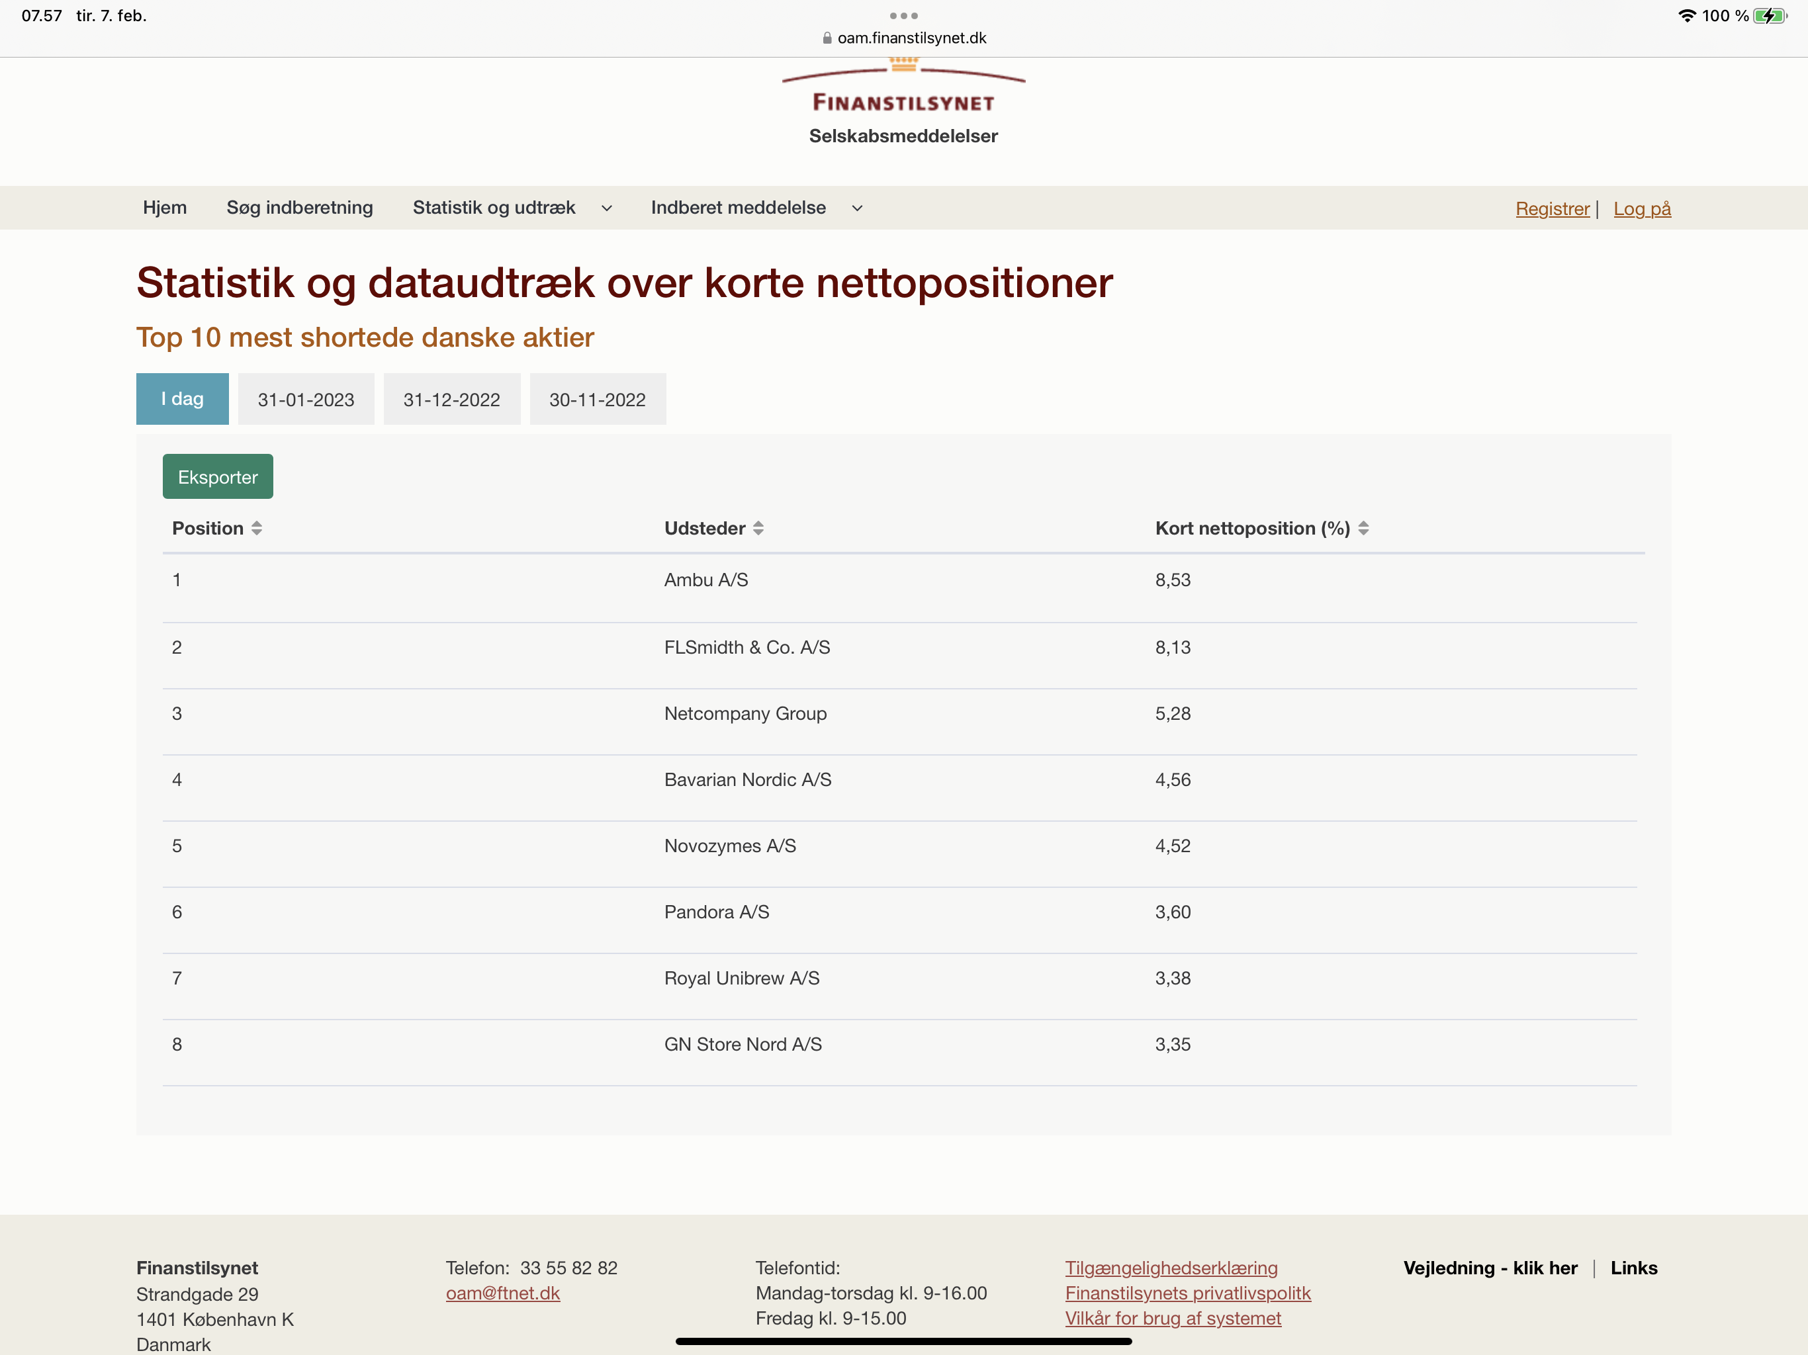Switch to the 31-12-2022 tab
The width and height of the screenshot is (1808, 1355).
click(451, 399)
